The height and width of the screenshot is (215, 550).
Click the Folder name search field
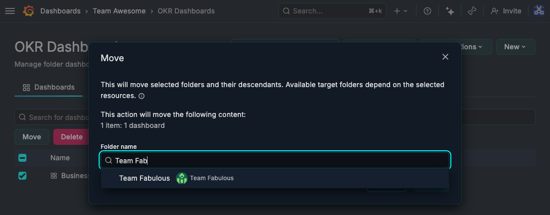point(279,161)
